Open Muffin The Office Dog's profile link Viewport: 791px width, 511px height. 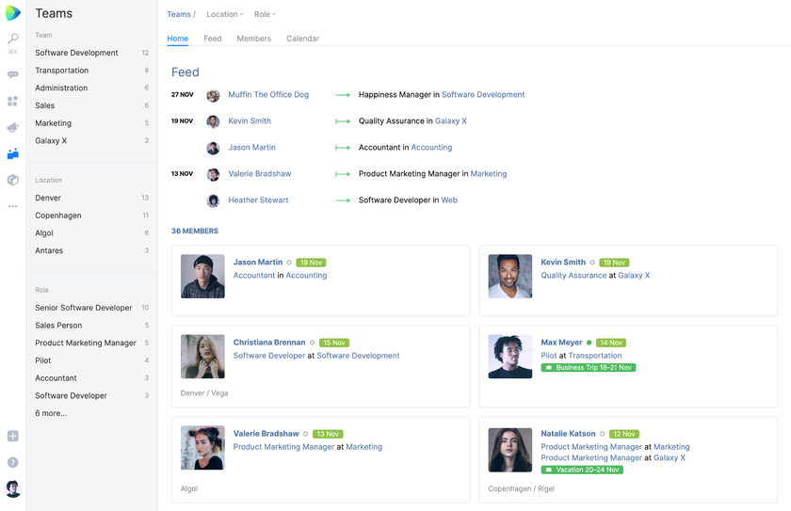[x=268, y=94]
